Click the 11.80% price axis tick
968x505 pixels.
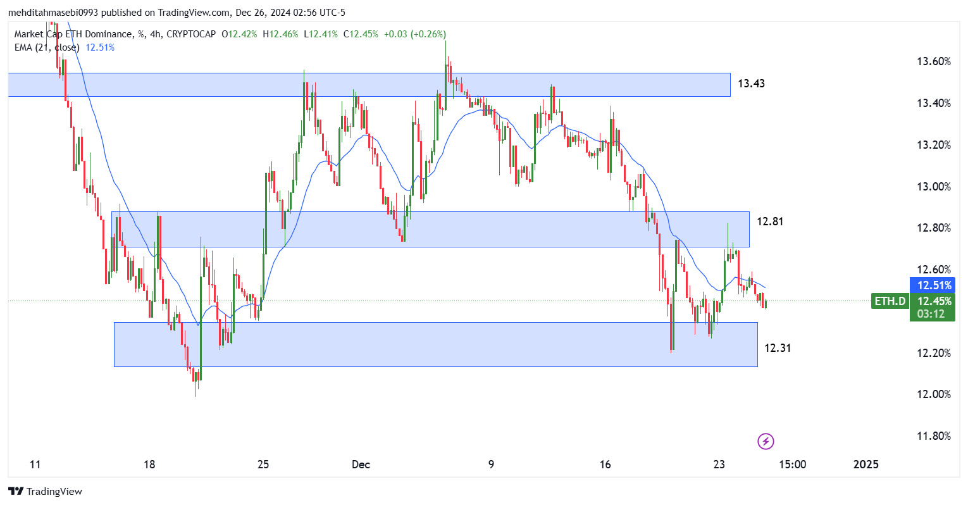point(934,436)
